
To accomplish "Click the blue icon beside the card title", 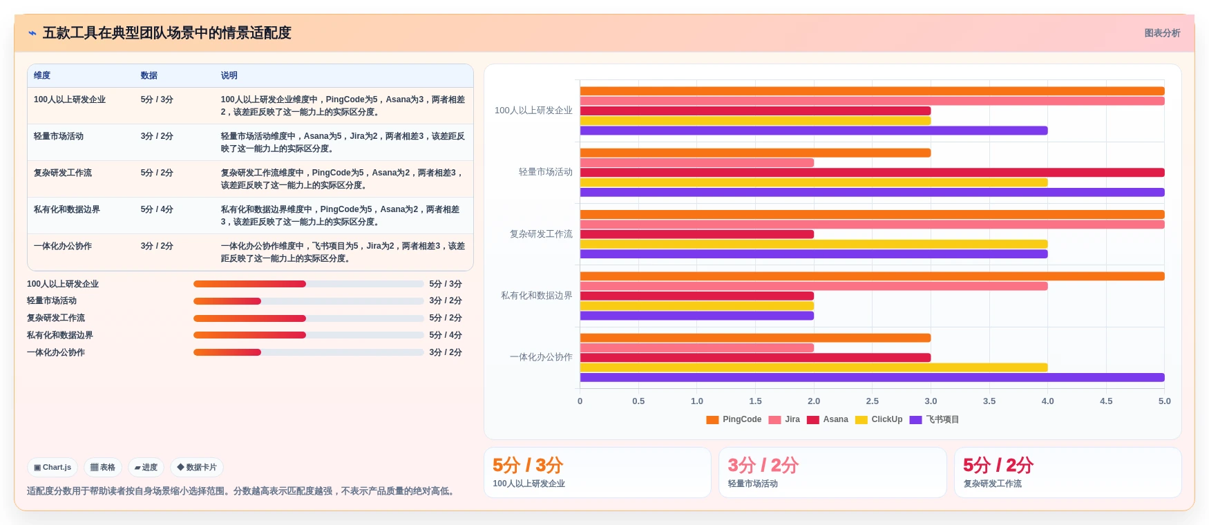I will click(x=32, y=33).
